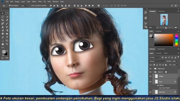Enable the Show Transform Controls checkbox
180x101 pixels.
(x=30, y=6)
